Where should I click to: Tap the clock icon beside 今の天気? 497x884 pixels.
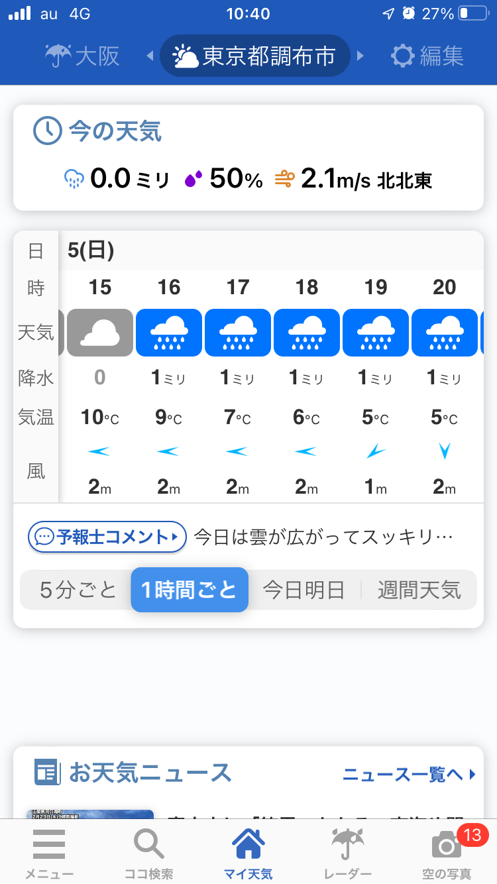(x=47, y=131)
